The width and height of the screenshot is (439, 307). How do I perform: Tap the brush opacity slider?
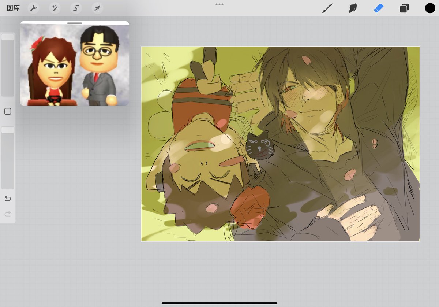(x=8, y=158)
